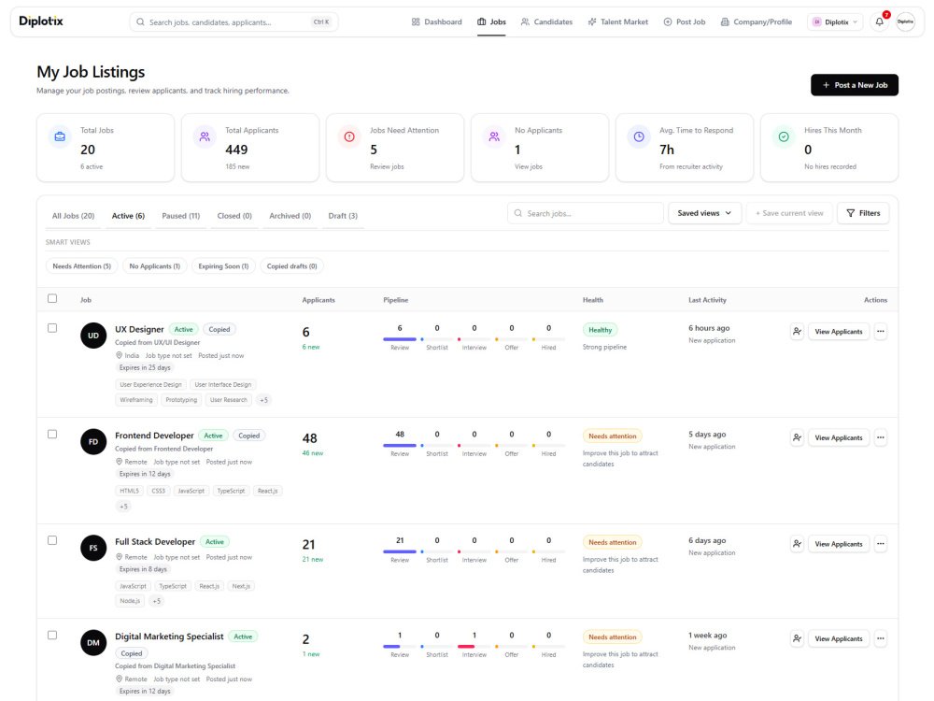Check the Full Stack Developer row checkbox
The width and height of the screenshot is (934, 701).
tap(52, 540)
